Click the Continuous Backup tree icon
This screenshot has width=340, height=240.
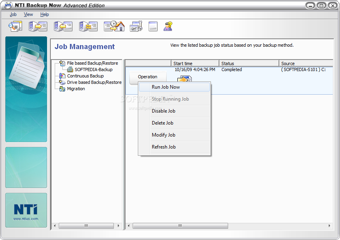click(62, 76)
